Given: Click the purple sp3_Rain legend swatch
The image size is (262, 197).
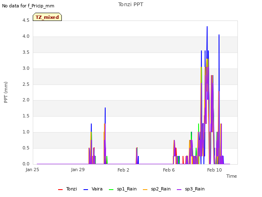Looking at the screenshot, I should pos(179,190).
